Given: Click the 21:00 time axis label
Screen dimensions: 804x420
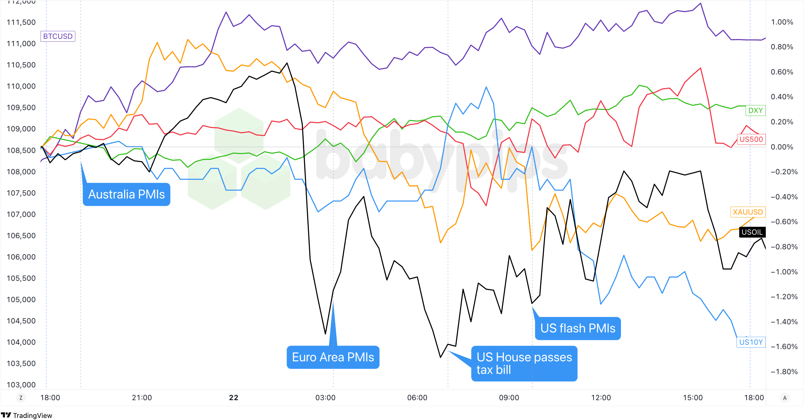Looking at the screenshot, I should point(142,398).
